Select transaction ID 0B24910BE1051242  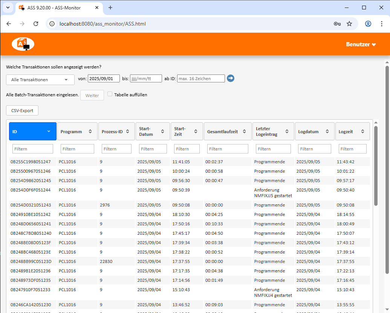(31, 214)
